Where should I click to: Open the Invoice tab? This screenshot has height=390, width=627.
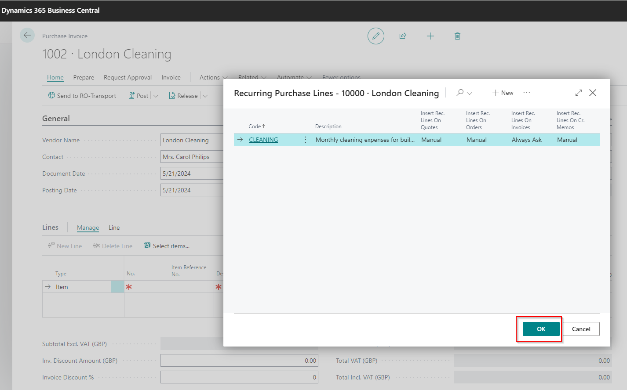click(171, 77)
